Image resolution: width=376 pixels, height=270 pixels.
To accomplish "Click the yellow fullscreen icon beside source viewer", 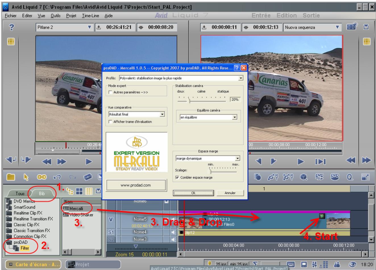I will click(11, 42).
